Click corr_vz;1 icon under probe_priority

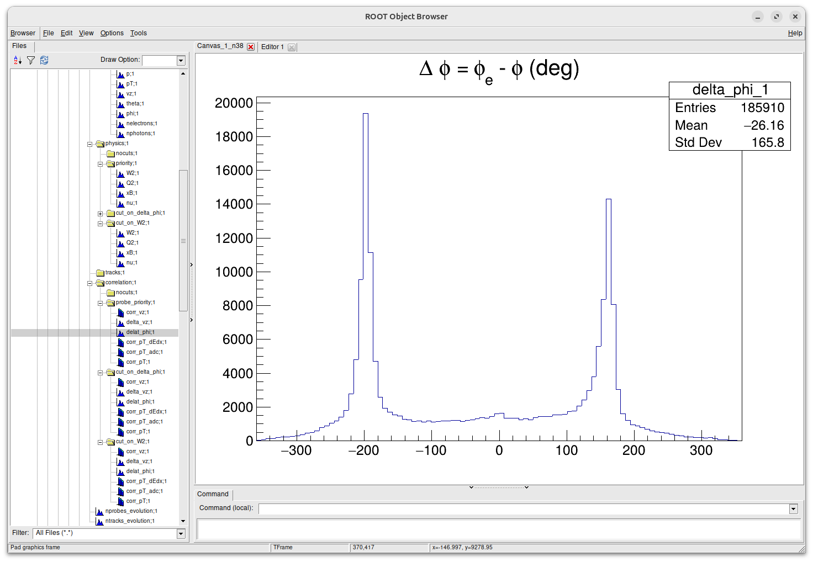120,312
